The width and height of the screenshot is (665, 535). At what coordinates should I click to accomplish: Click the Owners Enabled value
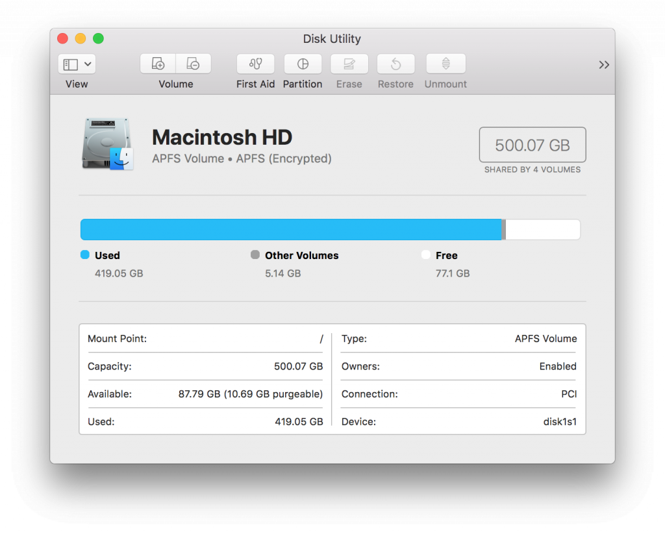point(558,366)
